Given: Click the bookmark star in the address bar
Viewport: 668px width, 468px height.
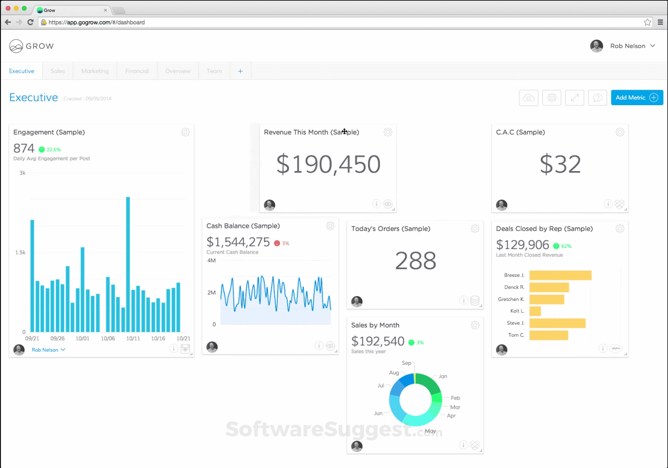Looking at the screenshot, I should click(x=647, y=22).
